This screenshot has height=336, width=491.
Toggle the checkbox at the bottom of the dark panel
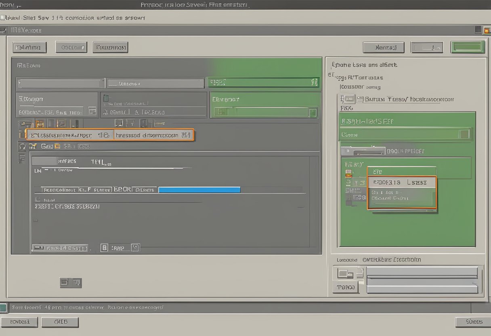point(104,248)
